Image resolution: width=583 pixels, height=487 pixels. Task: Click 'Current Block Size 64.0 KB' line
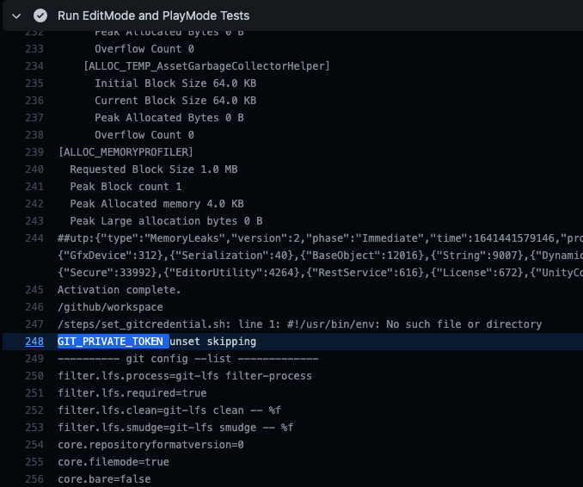[x=175, y=100]
